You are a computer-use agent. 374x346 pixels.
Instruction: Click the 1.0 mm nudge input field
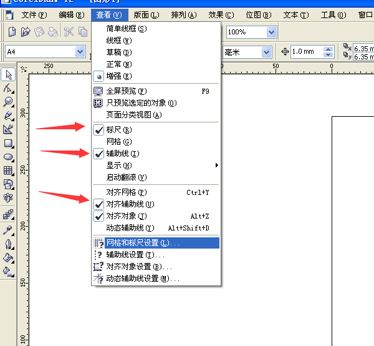[307, 52]
